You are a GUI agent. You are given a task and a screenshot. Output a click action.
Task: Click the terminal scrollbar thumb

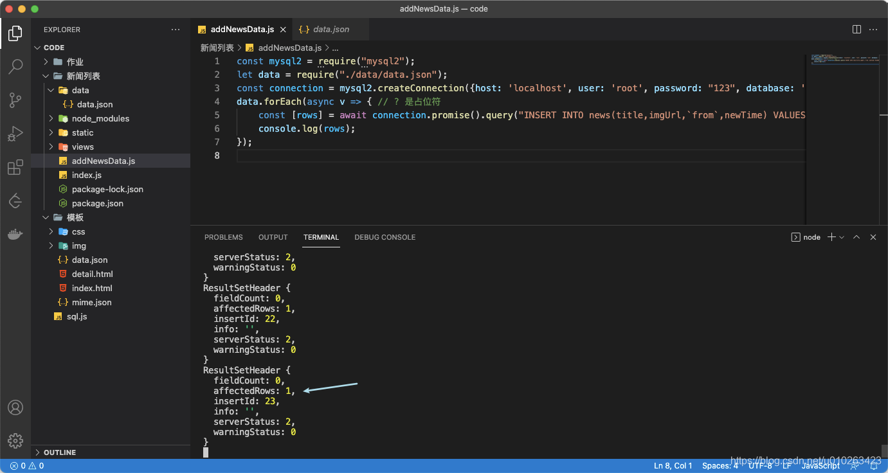pyautogui.click(x=884, y=451)
